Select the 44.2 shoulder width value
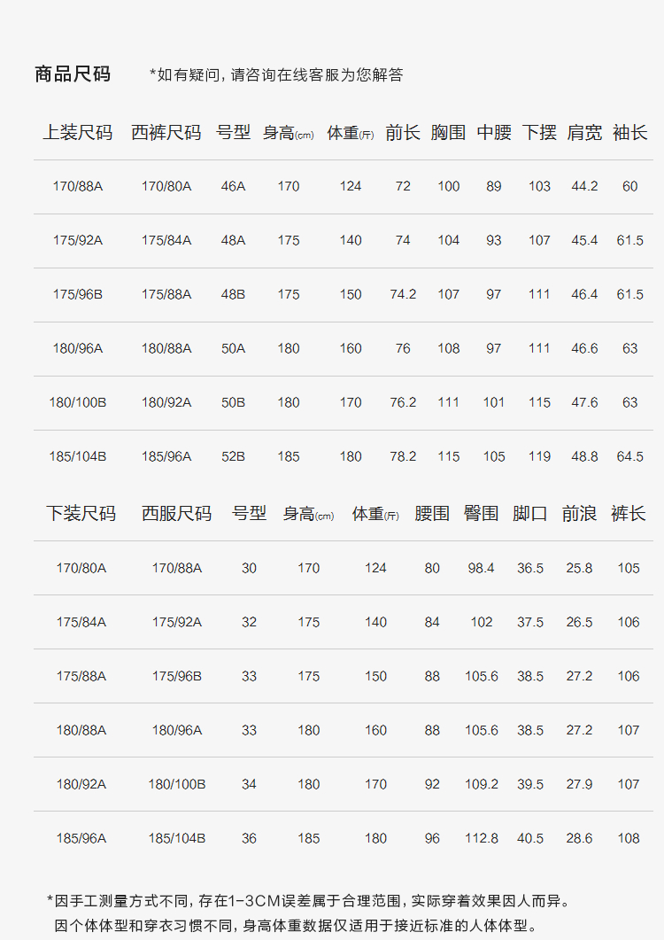Viewport: 664px width, 940px height. pyautogui.click(x=584, y=186)
